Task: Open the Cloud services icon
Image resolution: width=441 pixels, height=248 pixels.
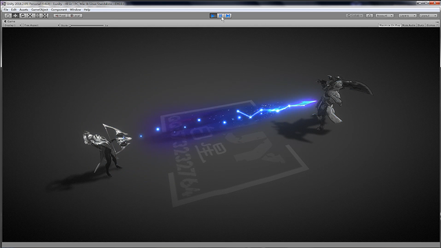Action: coord(369,16)
